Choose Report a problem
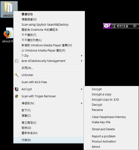 [111, 136]
